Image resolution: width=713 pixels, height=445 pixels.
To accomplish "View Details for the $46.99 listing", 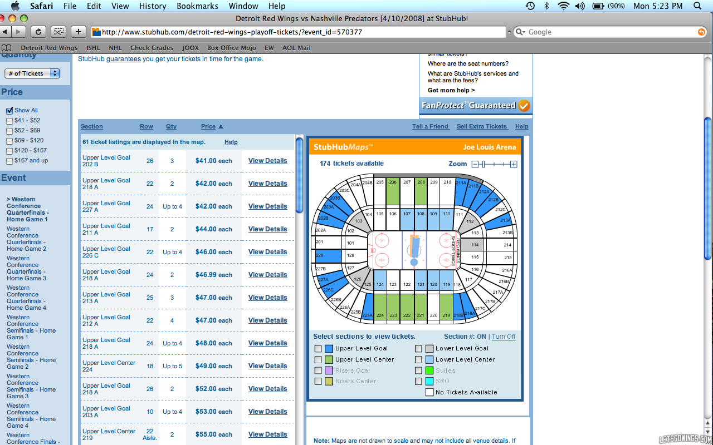I will click(x=268, y=275).
